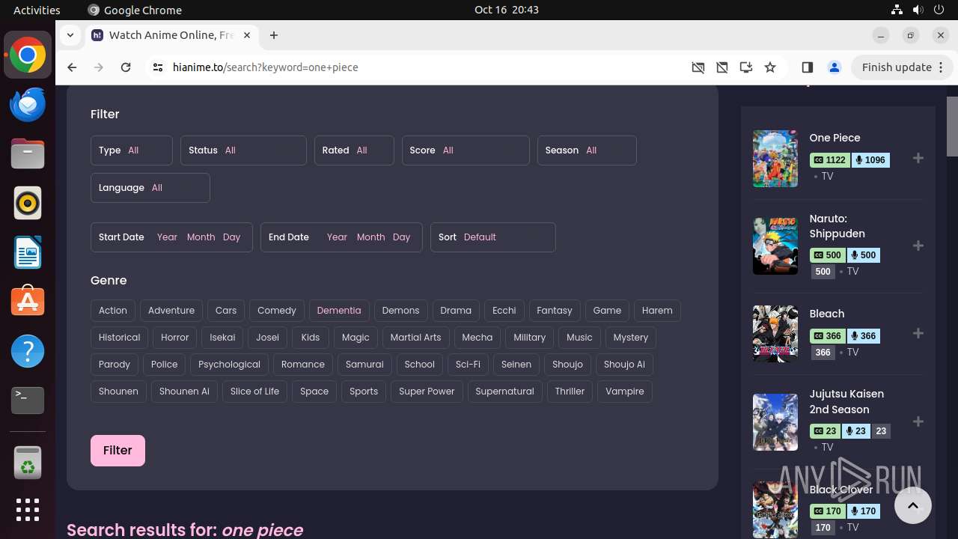Image resolution: width=958 pixels, height=539 pixels.
Task: Show applications grid in the dock
Action: point(28,510)
